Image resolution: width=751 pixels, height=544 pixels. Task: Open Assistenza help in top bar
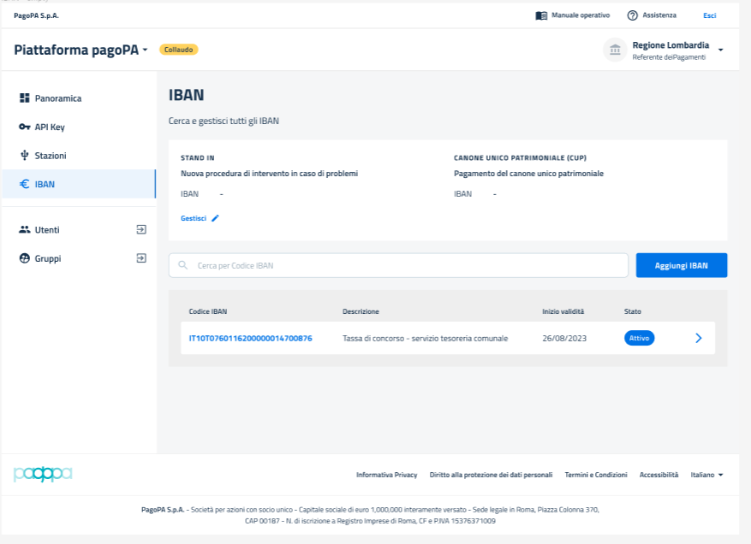pyautogui.click(x=651, y=15)
